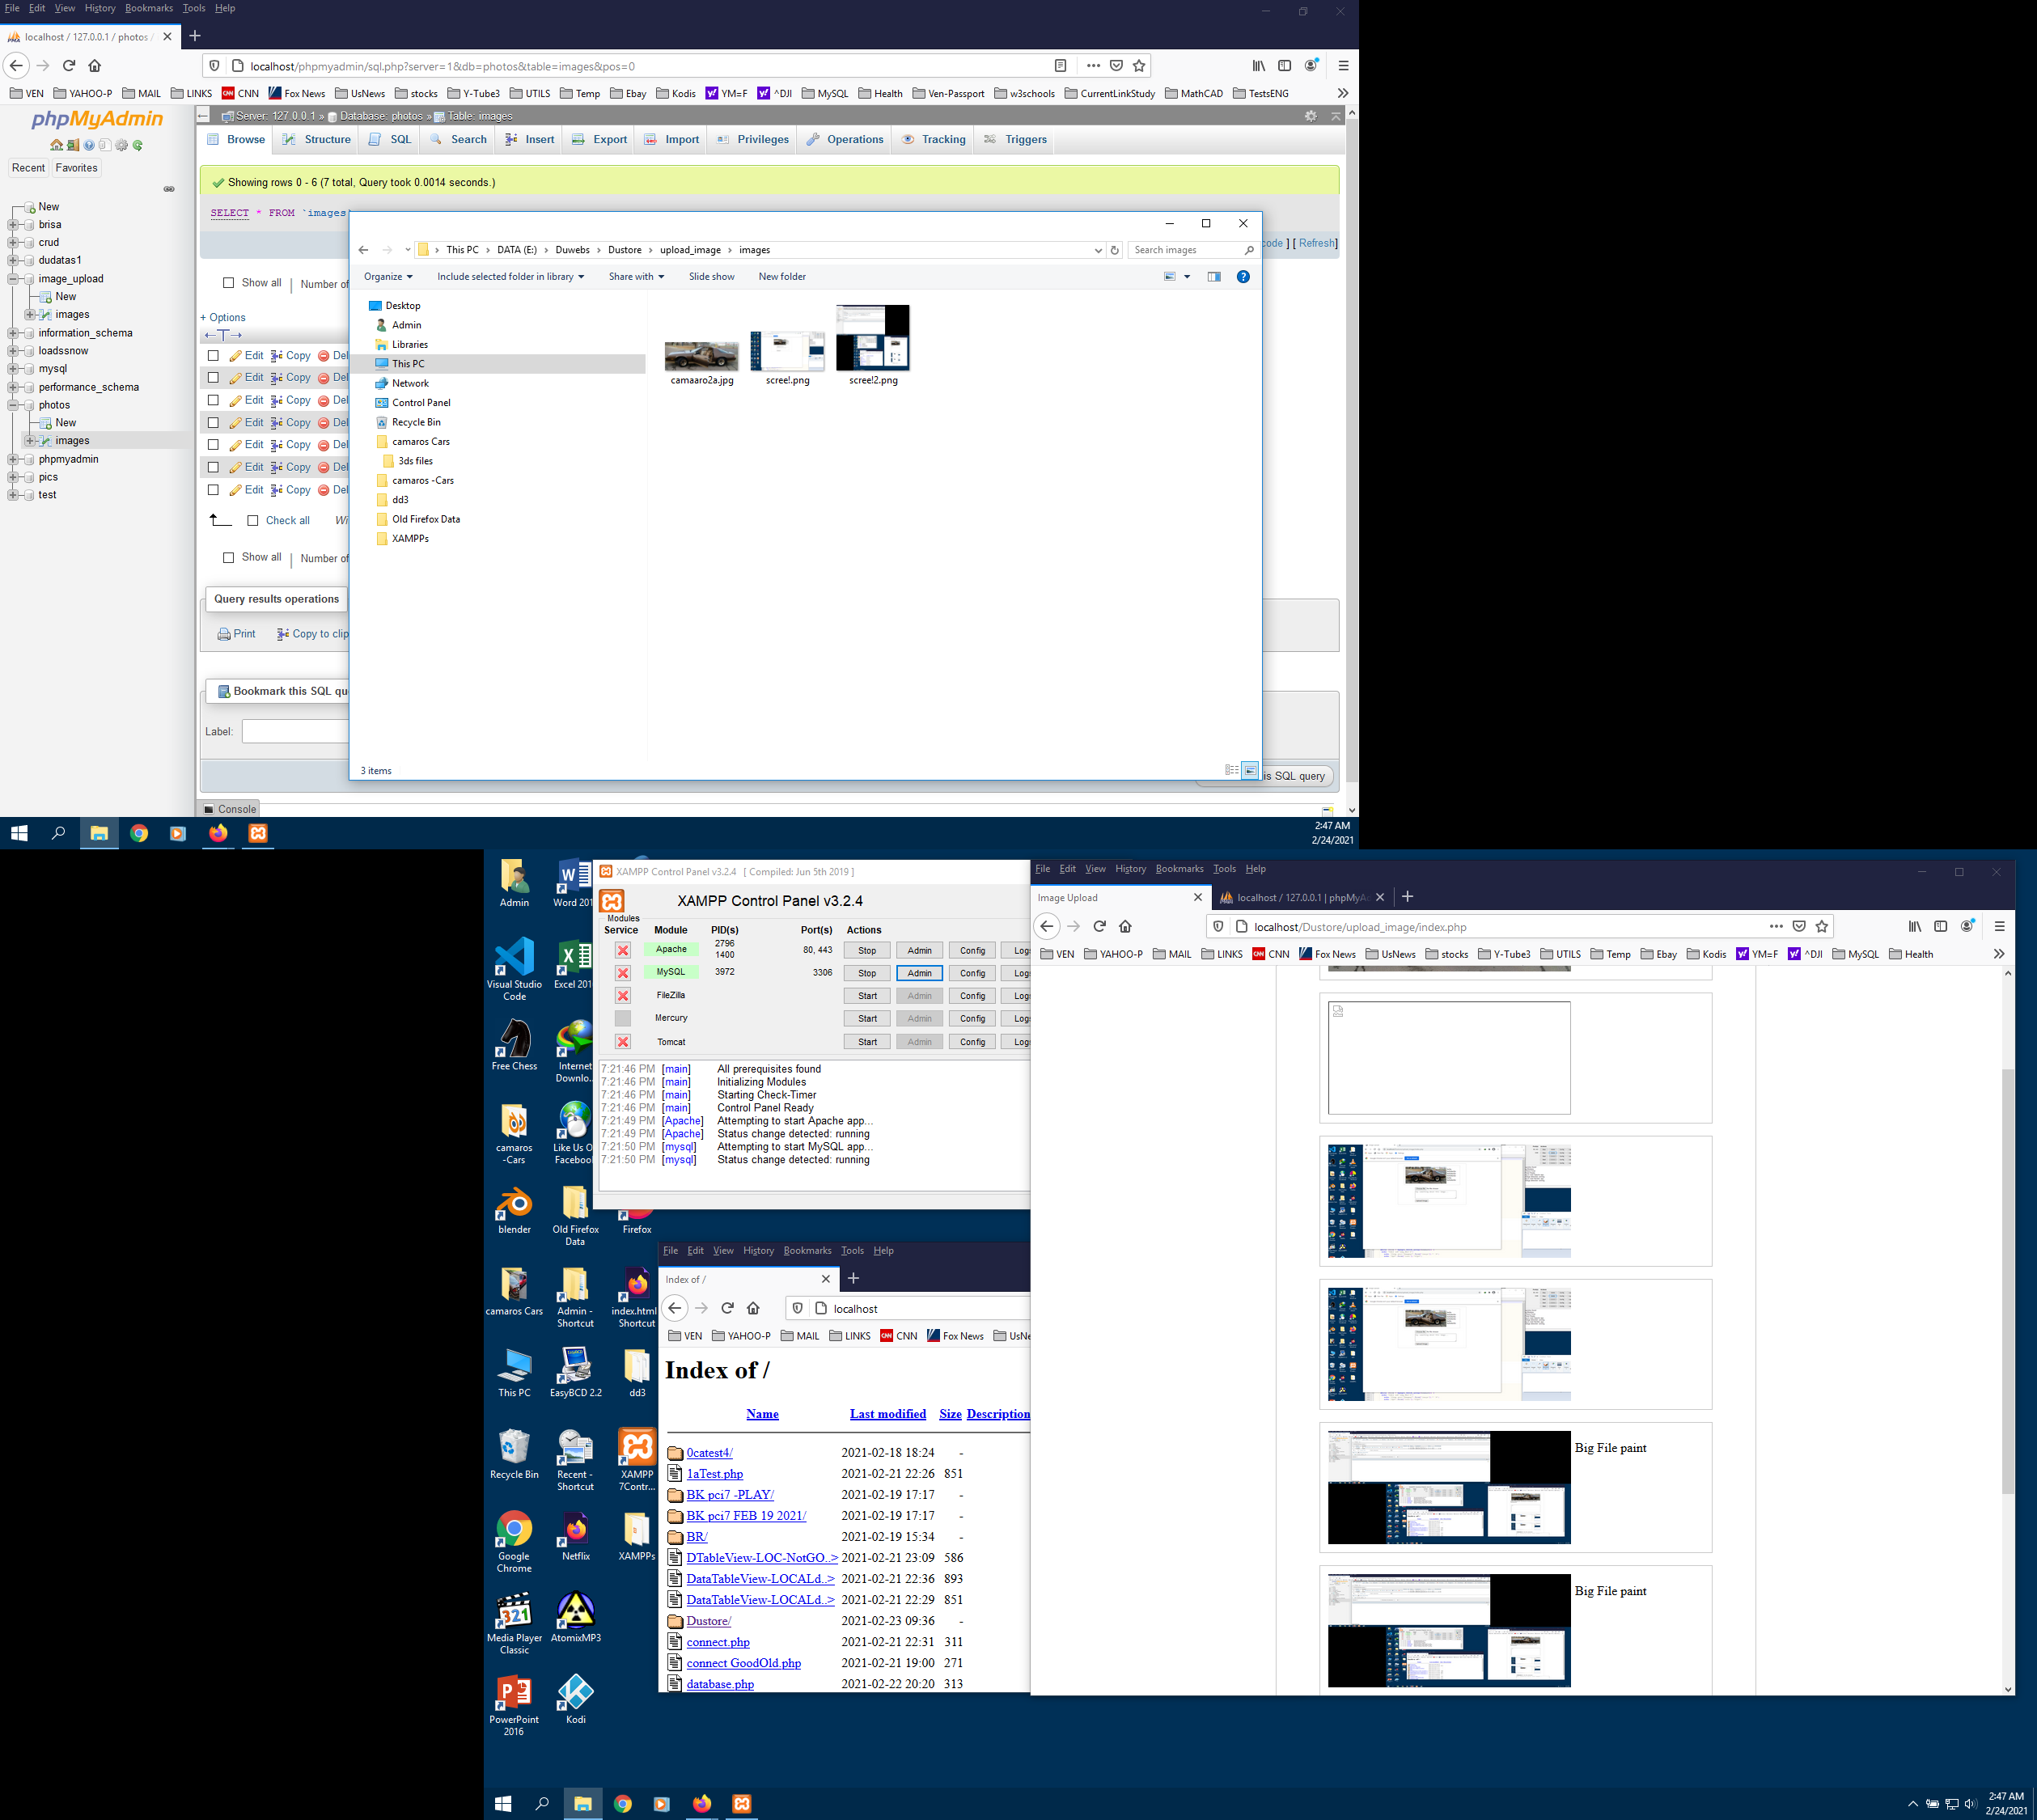Toggle the Explorer preview pane icon
The height and width of the screenshot is (1820, 2037).
click(1214, 277)
